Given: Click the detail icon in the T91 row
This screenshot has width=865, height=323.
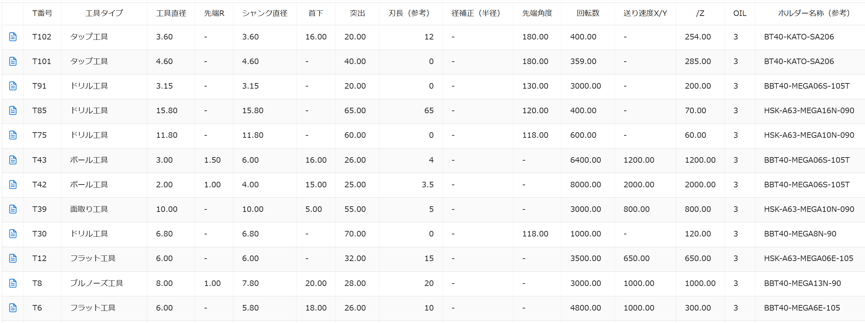Looking at the screenshot, I should 13,86.
